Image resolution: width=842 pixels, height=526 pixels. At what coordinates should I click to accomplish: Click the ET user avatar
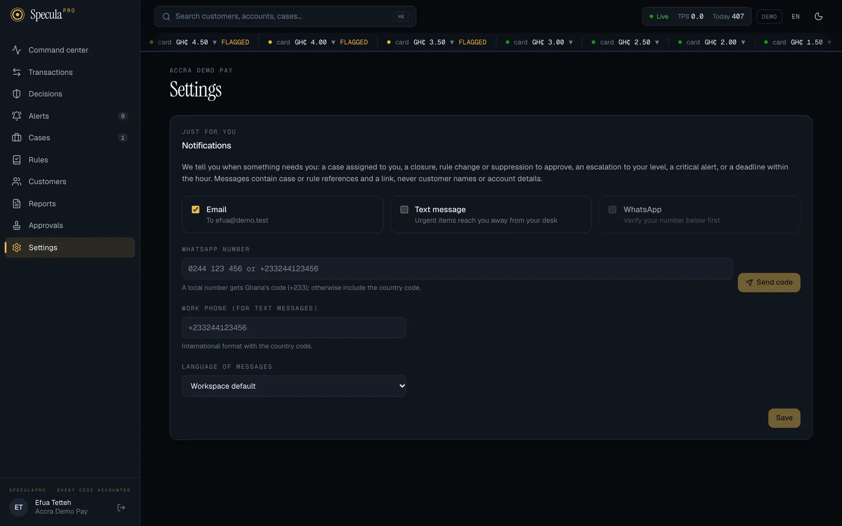19,508
